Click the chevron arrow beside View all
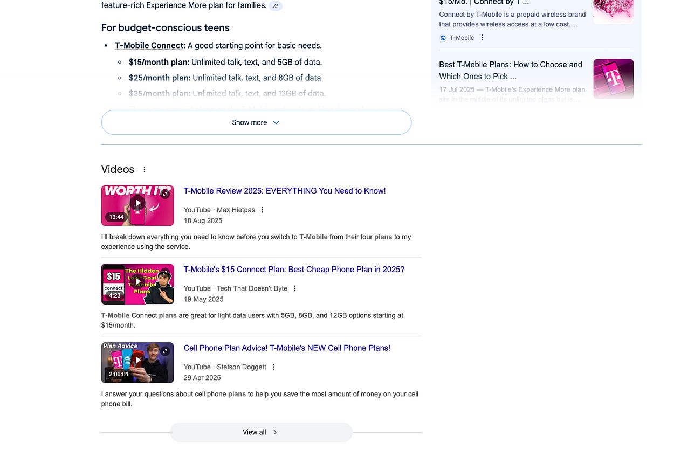 tap(275, 432)
